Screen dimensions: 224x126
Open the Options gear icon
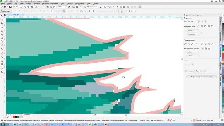click(x=100, y=7)
